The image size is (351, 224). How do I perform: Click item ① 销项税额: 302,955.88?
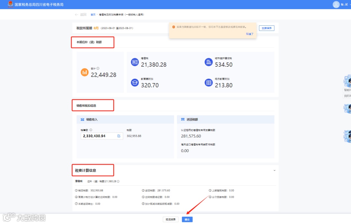pos(89,191)
